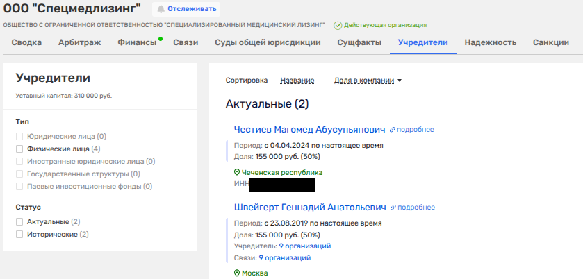Image resolution: width=583 pixels, height=279 pixels.
Task: Click the chain link icon beside Честиев Магомед
Action: coord(392,129)
